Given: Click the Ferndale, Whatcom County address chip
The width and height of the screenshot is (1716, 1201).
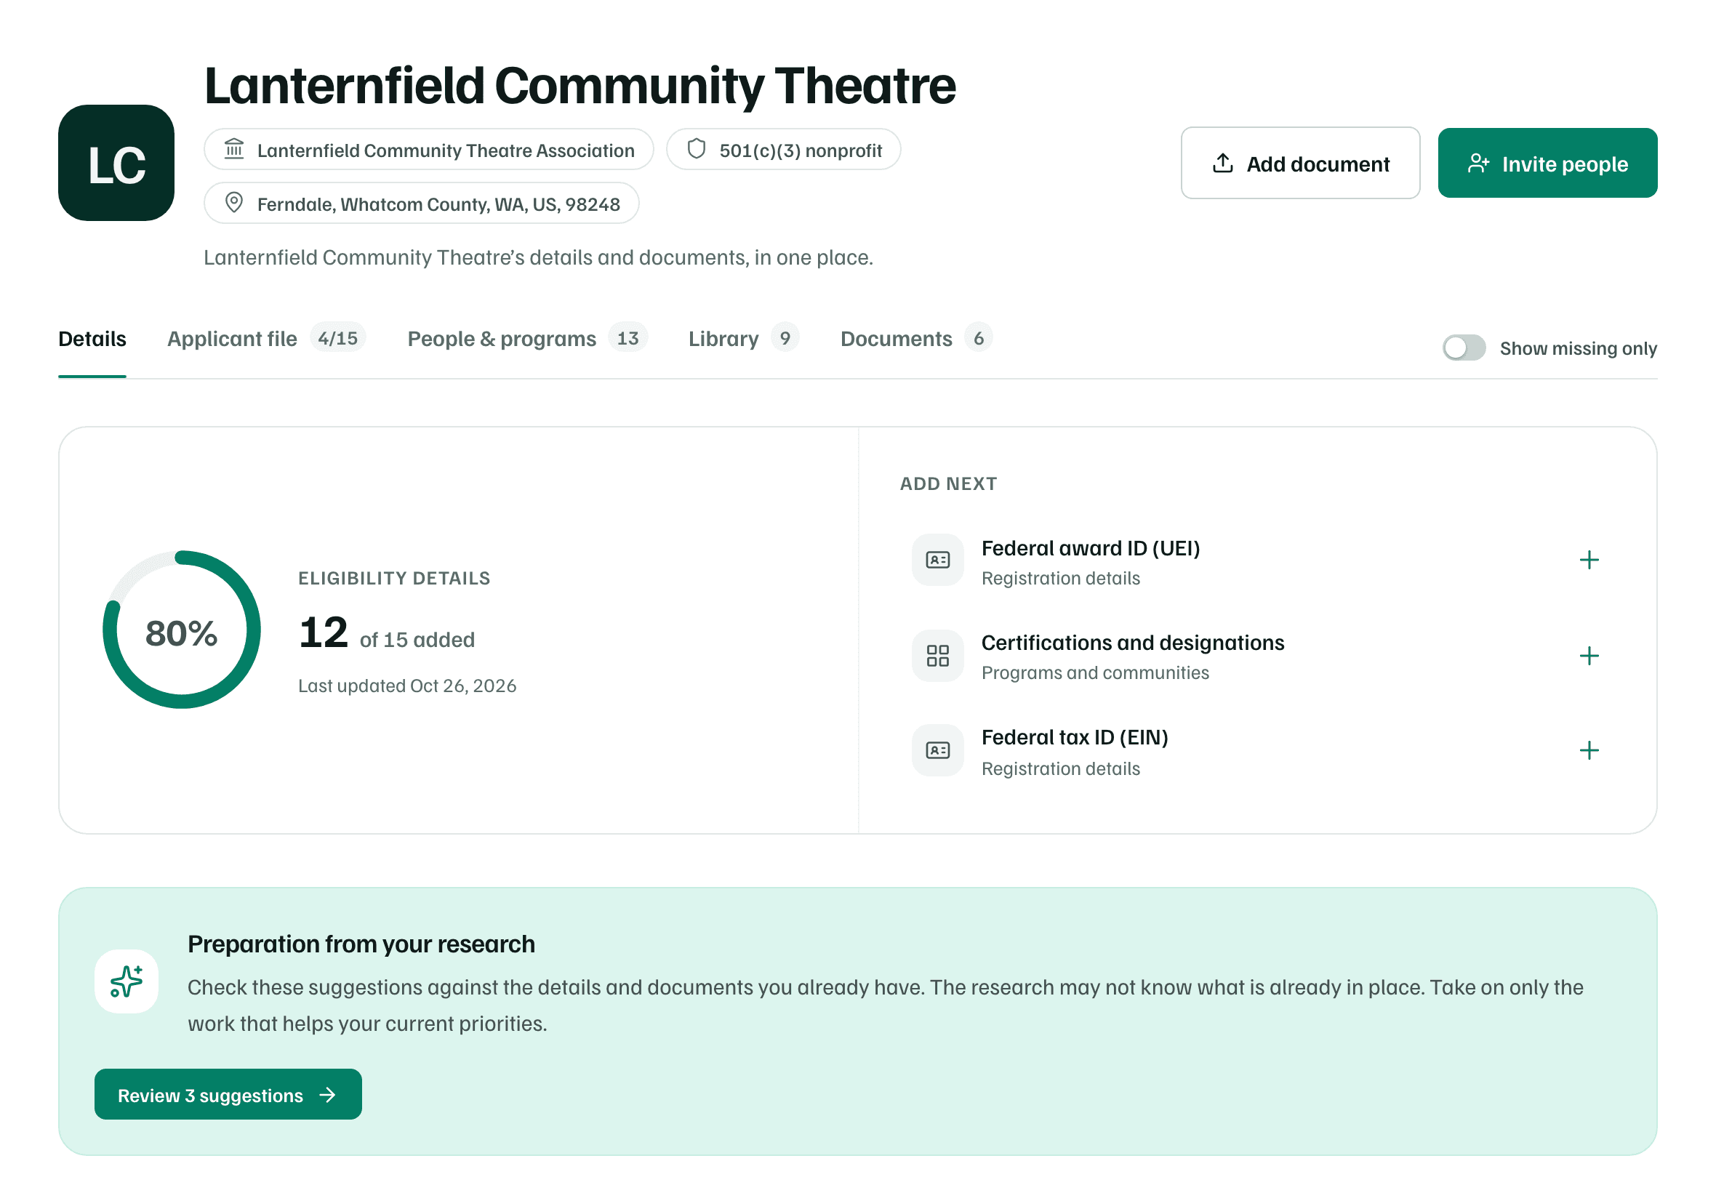Looking at the screenshot, I should (x=422, y=204).
